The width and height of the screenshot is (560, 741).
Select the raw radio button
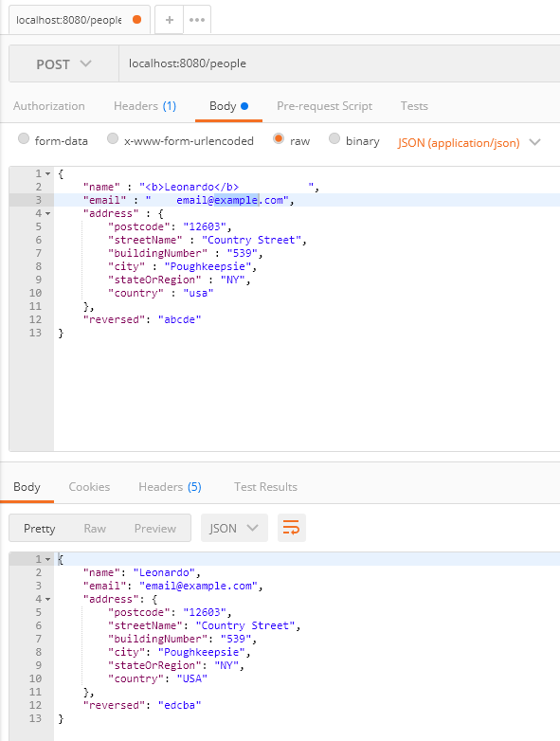279,138
